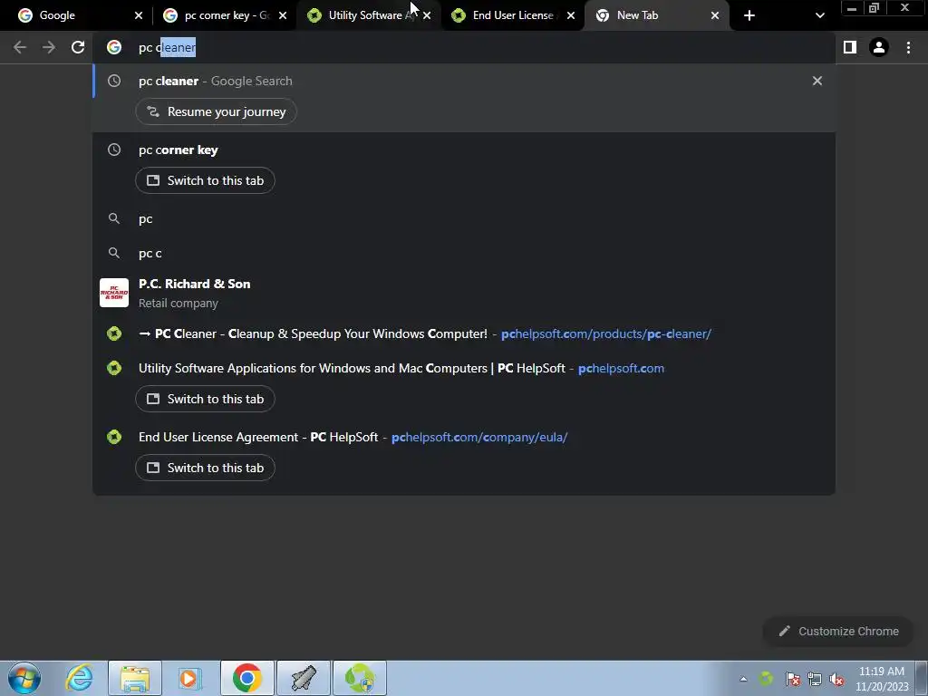Reload the current page
Viewport: 928px width, 696px height.
(78, 47)
